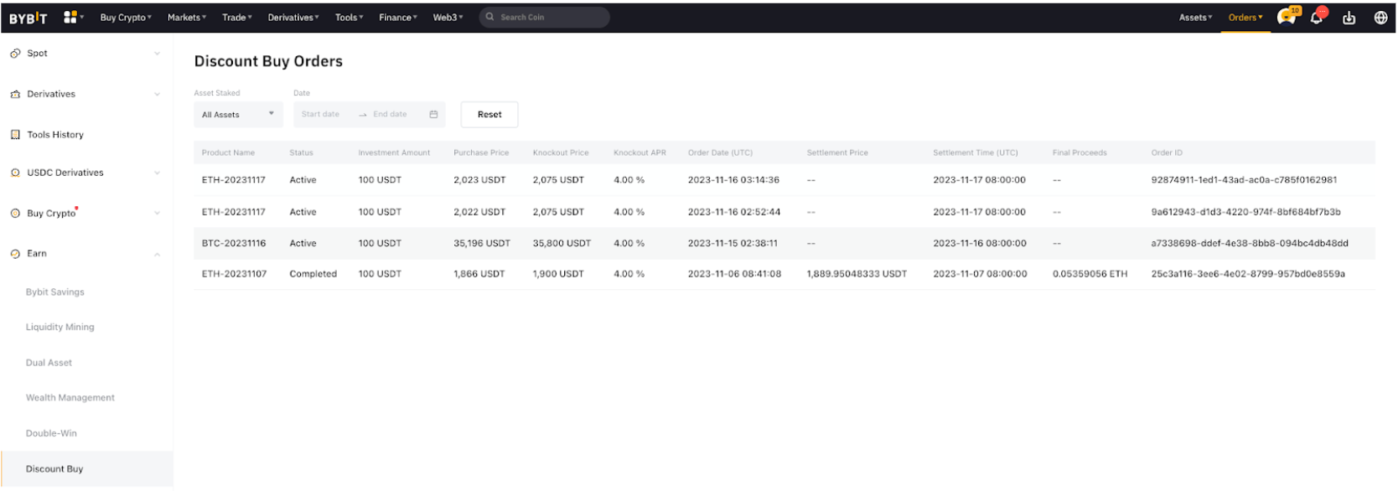1398x491 pixels.
Task: Expand the Spot sidebar section
Action: tap(157, 54)
